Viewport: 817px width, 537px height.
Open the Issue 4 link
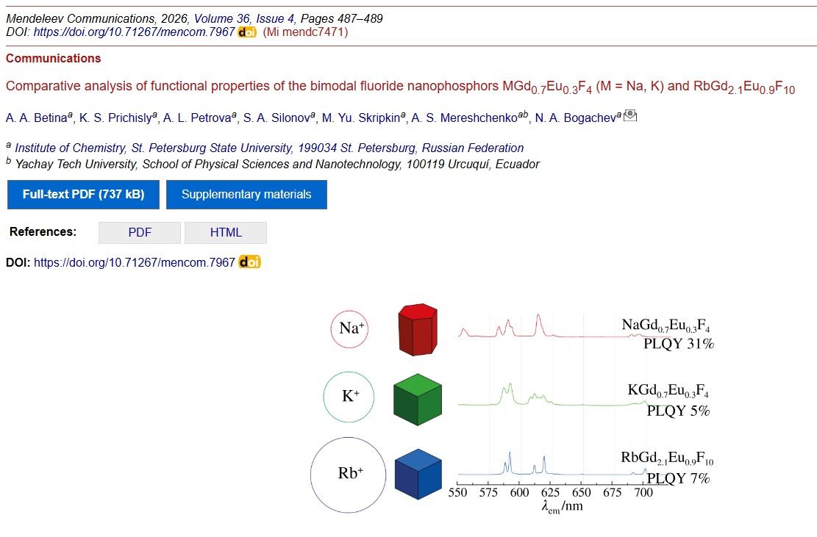point(274,19)
